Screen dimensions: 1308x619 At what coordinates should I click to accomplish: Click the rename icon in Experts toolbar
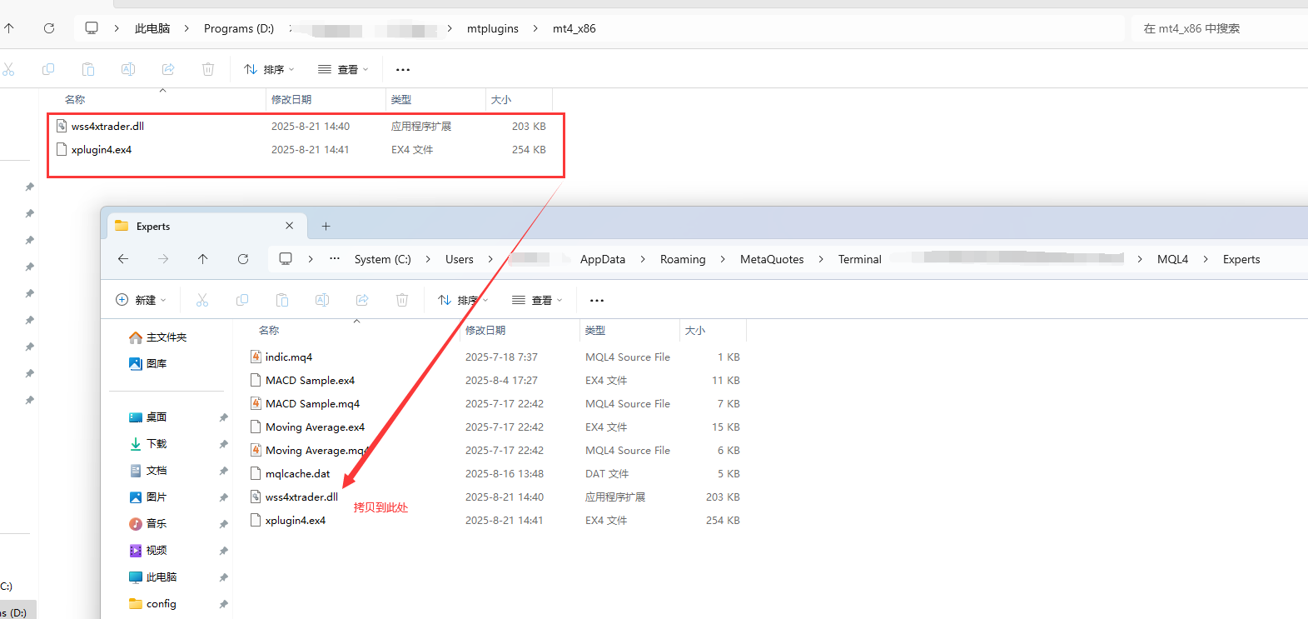322,300
